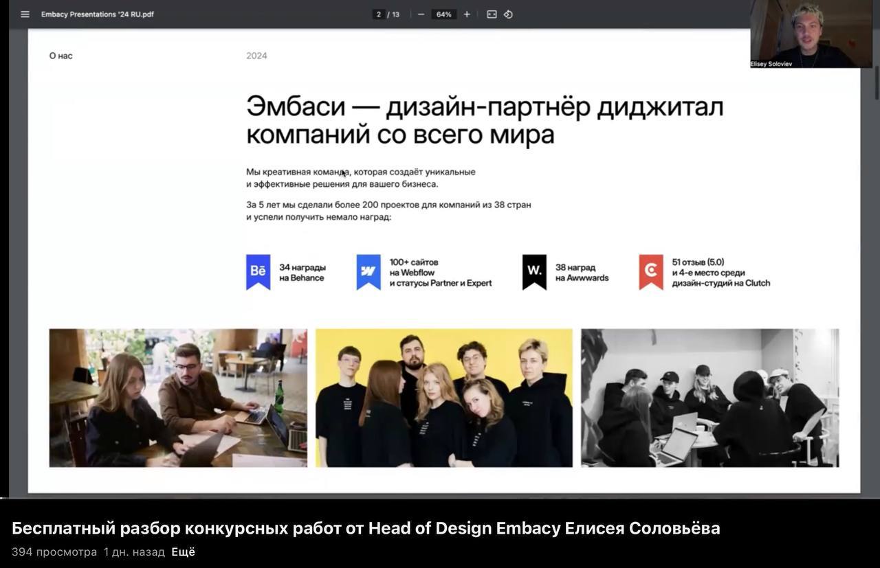Click the 64% zoom level field
The image size is (880, 568).
click(443, 14)
